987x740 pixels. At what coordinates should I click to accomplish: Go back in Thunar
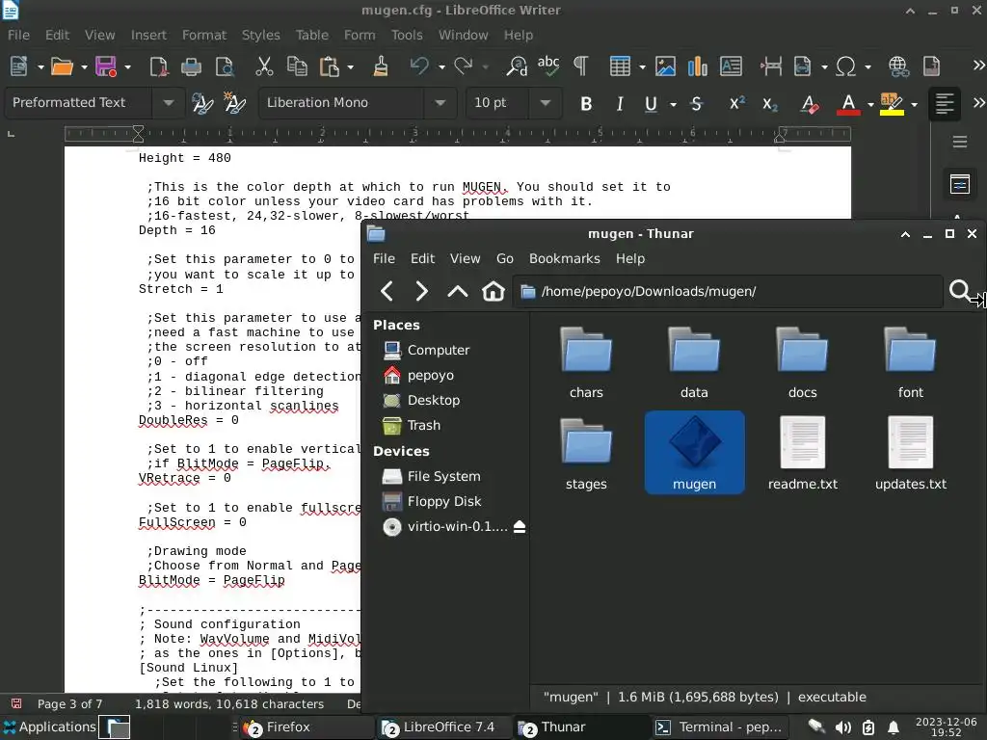(x=387, y=291)
